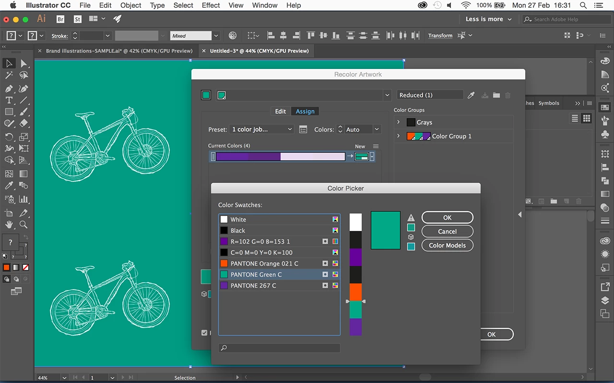Select the Lasso tool

coord(24,76)
